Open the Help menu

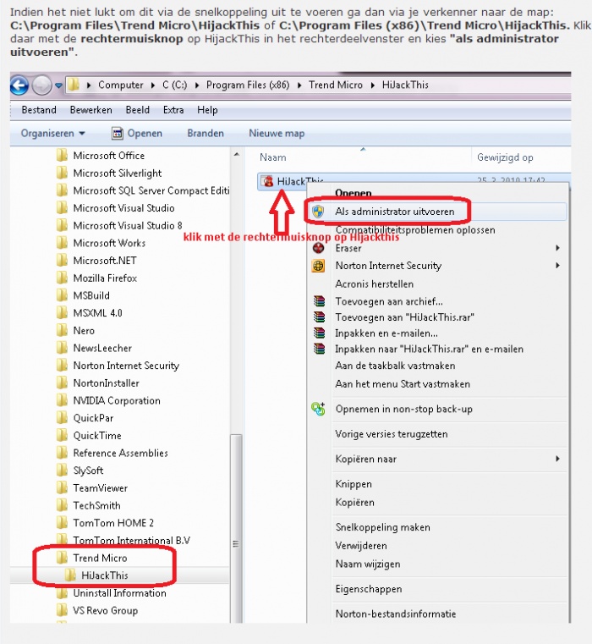tap(207, 110)
